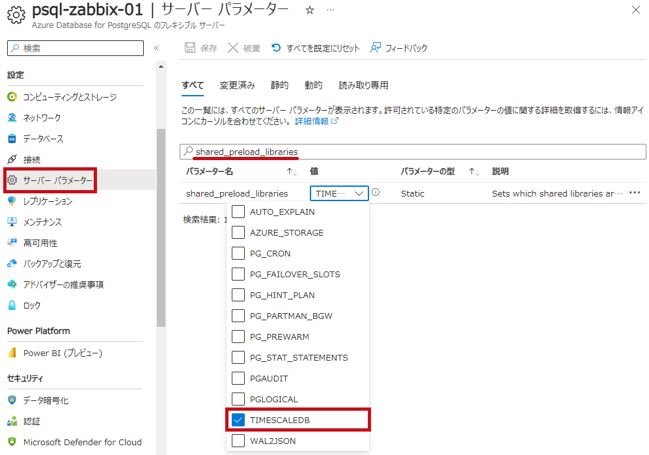Check the PG_PREWARM option

pyautogui.click(x=238, y=337)
